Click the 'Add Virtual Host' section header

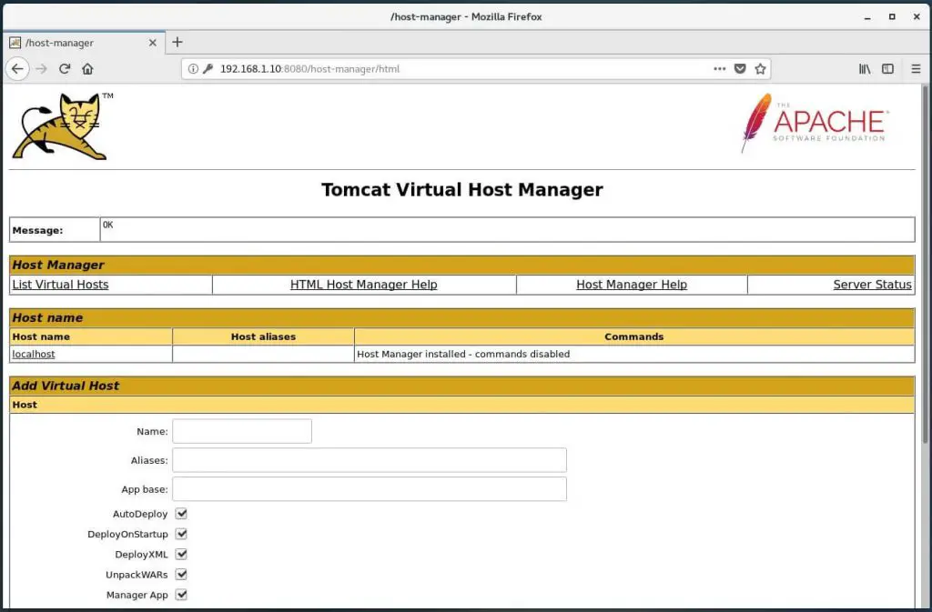click(x=461, y=386)
